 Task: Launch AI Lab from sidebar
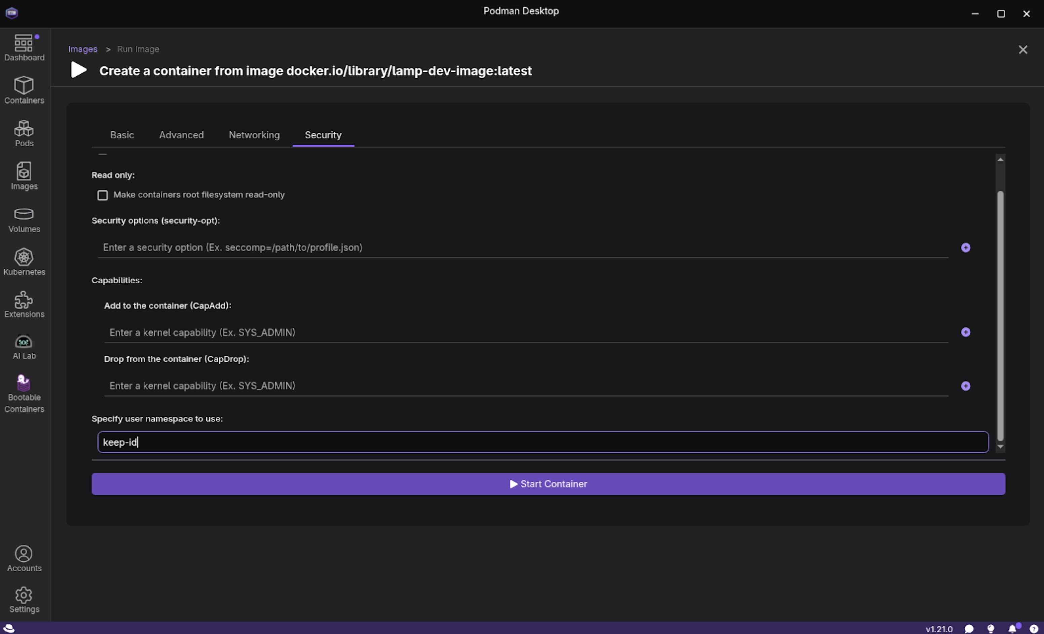pyautogui.click(x=24, y=347)
